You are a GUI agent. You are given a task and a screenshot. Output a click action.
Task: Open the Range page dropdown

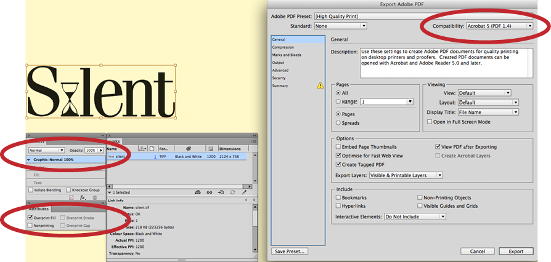tap(410, 101)
